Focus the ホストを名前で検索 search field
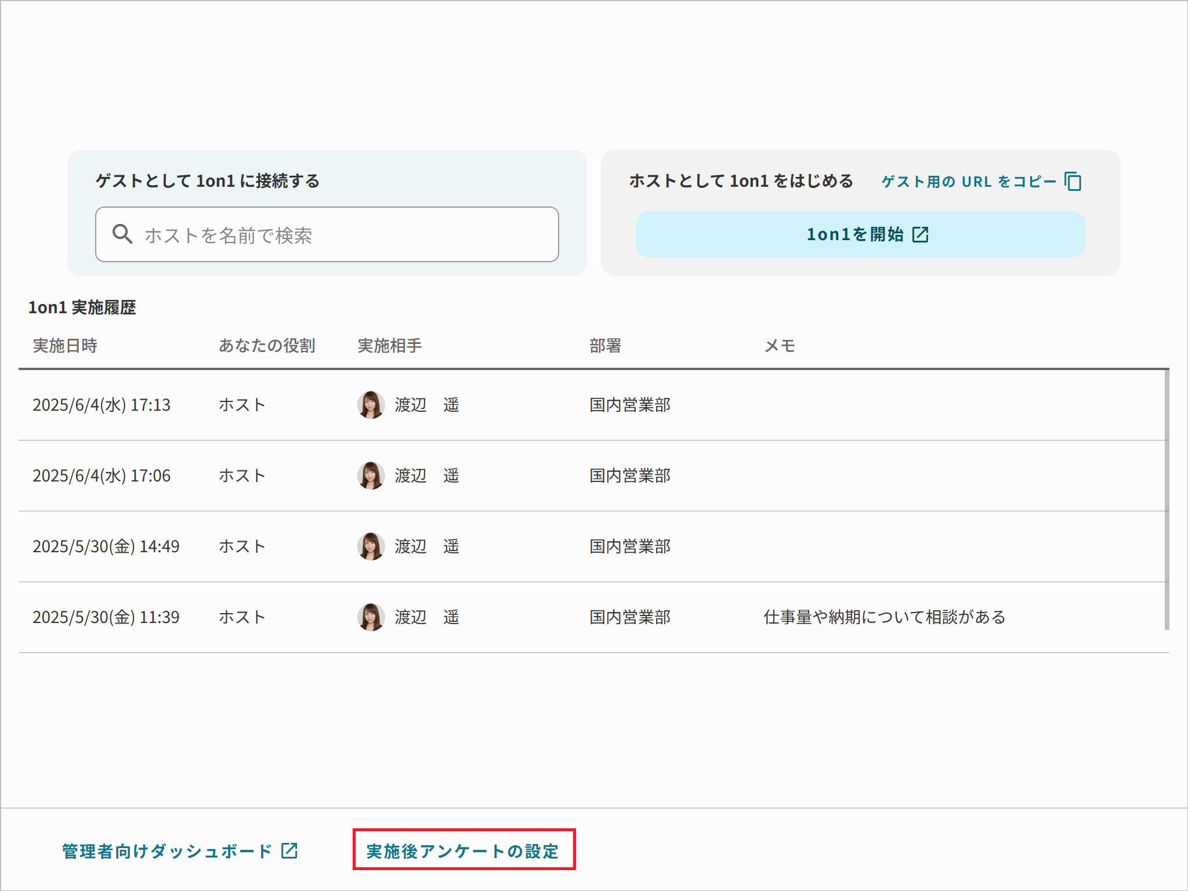The image size is (1188, 891). click(x=348, y=235)
